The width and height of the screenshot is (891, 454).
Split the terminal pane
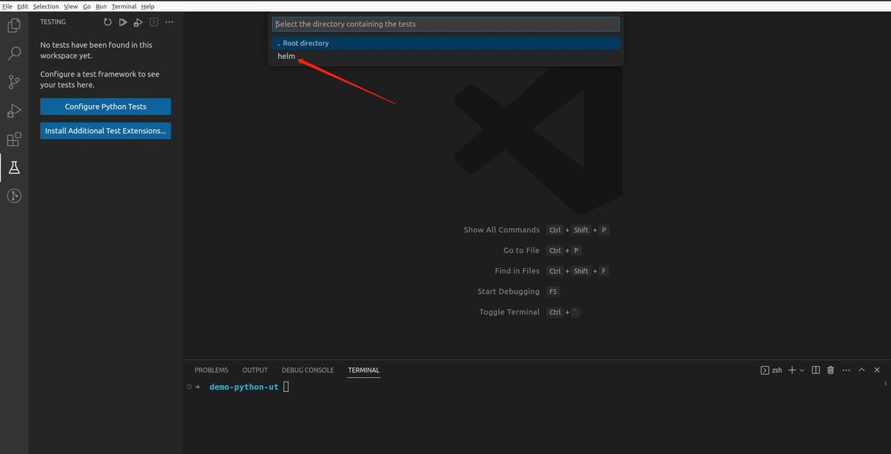[x=816, y=370]
